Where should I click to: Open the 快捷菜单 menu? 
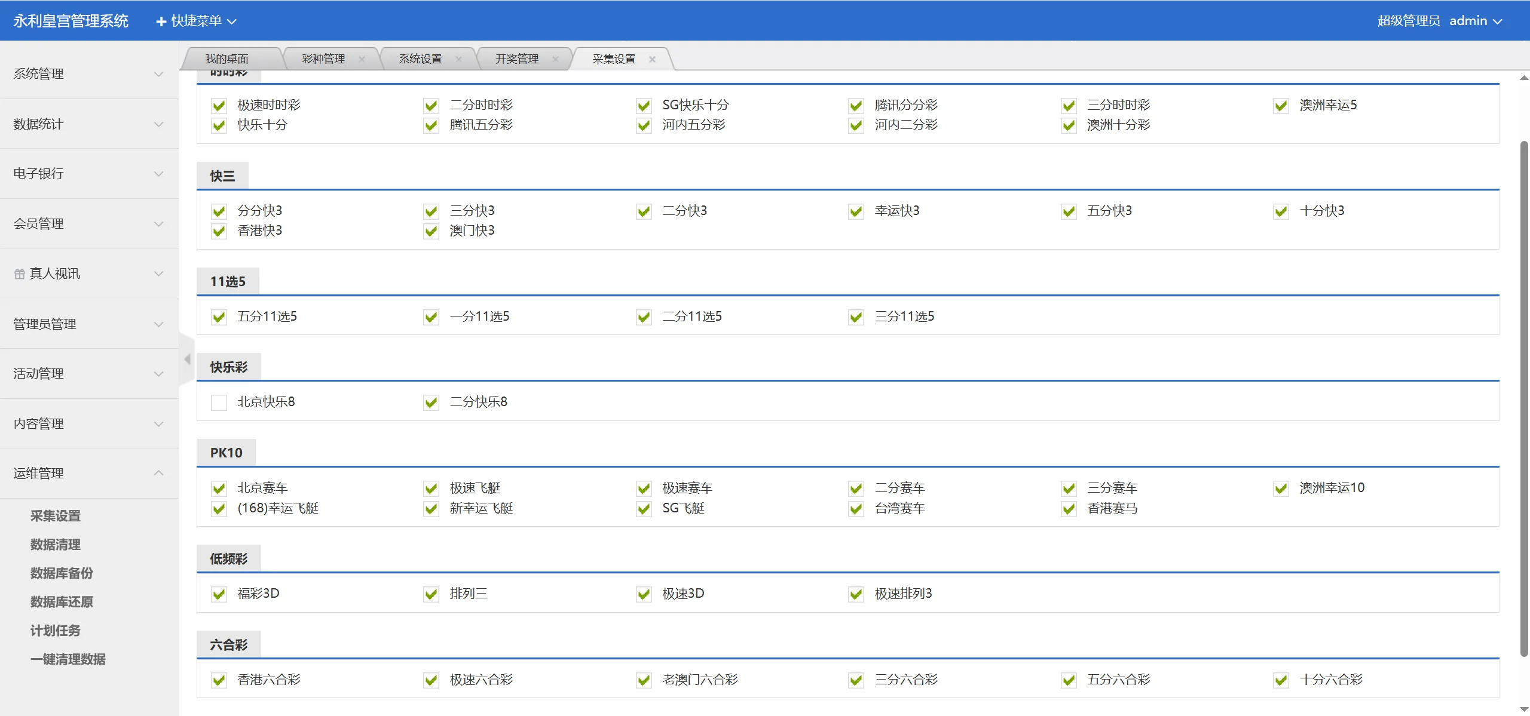point(197,21)
